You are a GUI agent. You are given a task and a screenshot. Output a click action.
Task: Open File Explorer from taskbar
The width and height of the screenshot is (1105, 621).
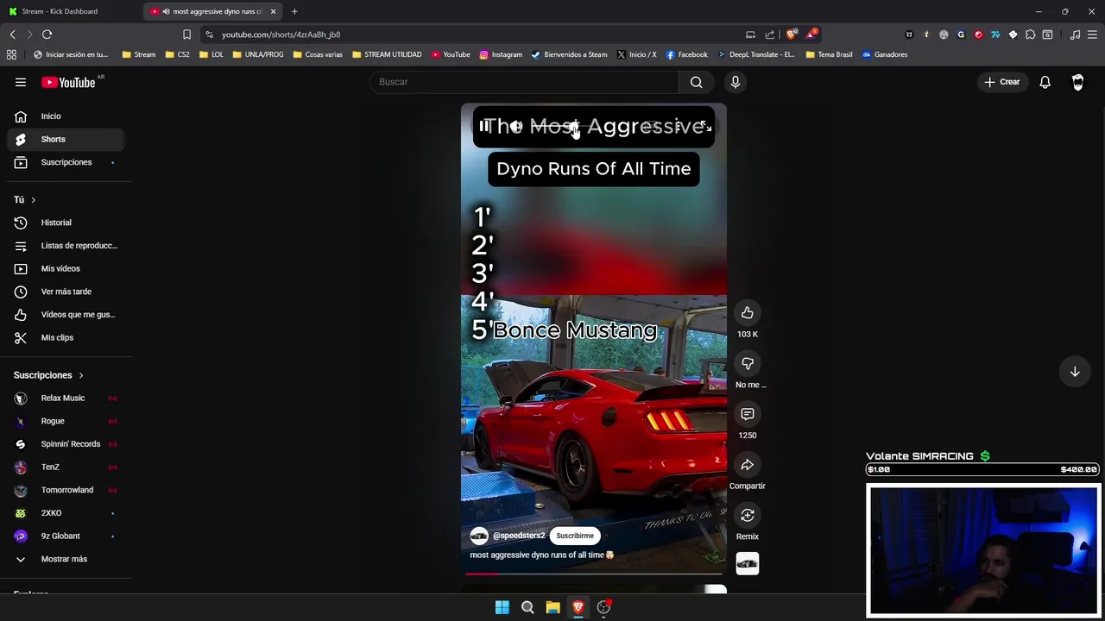pos(552,607)
